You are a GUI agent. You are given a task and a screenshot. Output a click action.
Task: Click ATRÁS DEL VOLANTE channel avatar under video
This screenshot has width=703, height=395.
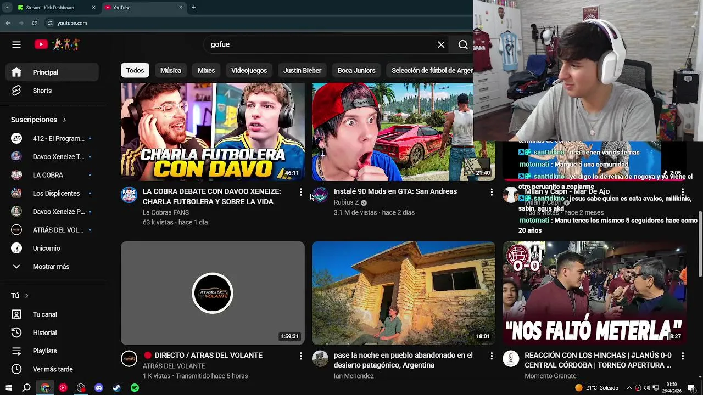tap(129, 359)
